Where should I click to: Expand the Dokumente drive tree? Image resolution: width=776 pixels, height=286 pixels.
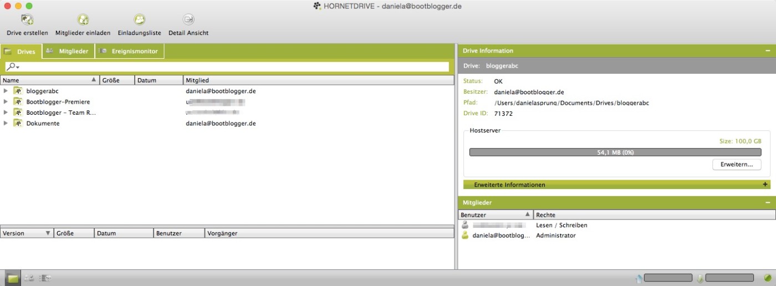(x=6, y=123)
